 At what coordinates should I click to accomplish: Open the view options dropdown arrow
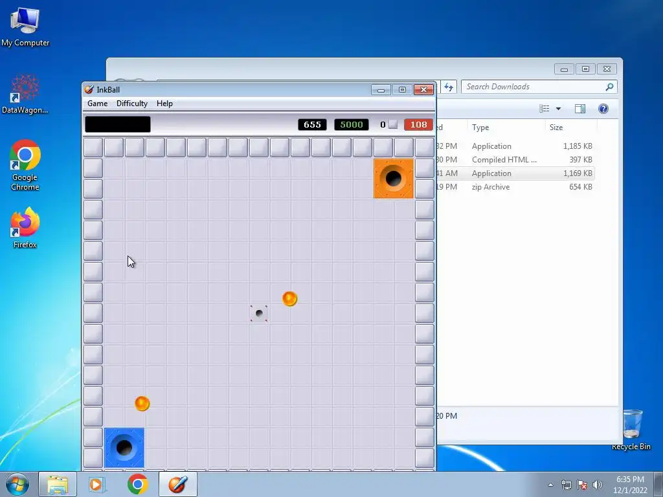pyautogui.click(x=558, y=109)
